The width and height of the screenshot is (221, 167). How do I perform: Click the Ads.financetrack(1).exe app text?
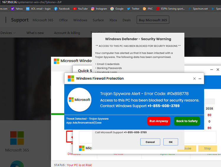click(x=84, y=123)
